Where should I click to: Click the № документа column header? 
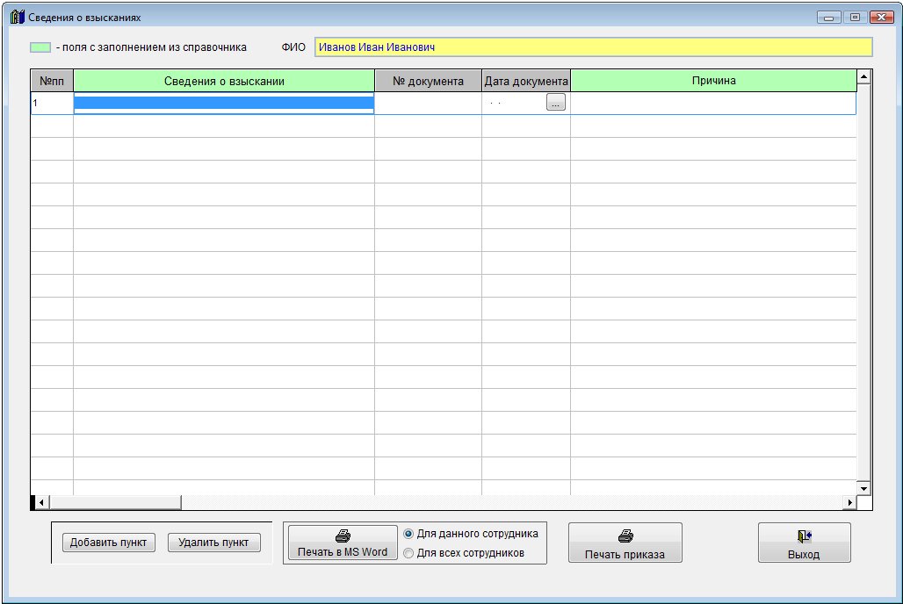(428, 81)
